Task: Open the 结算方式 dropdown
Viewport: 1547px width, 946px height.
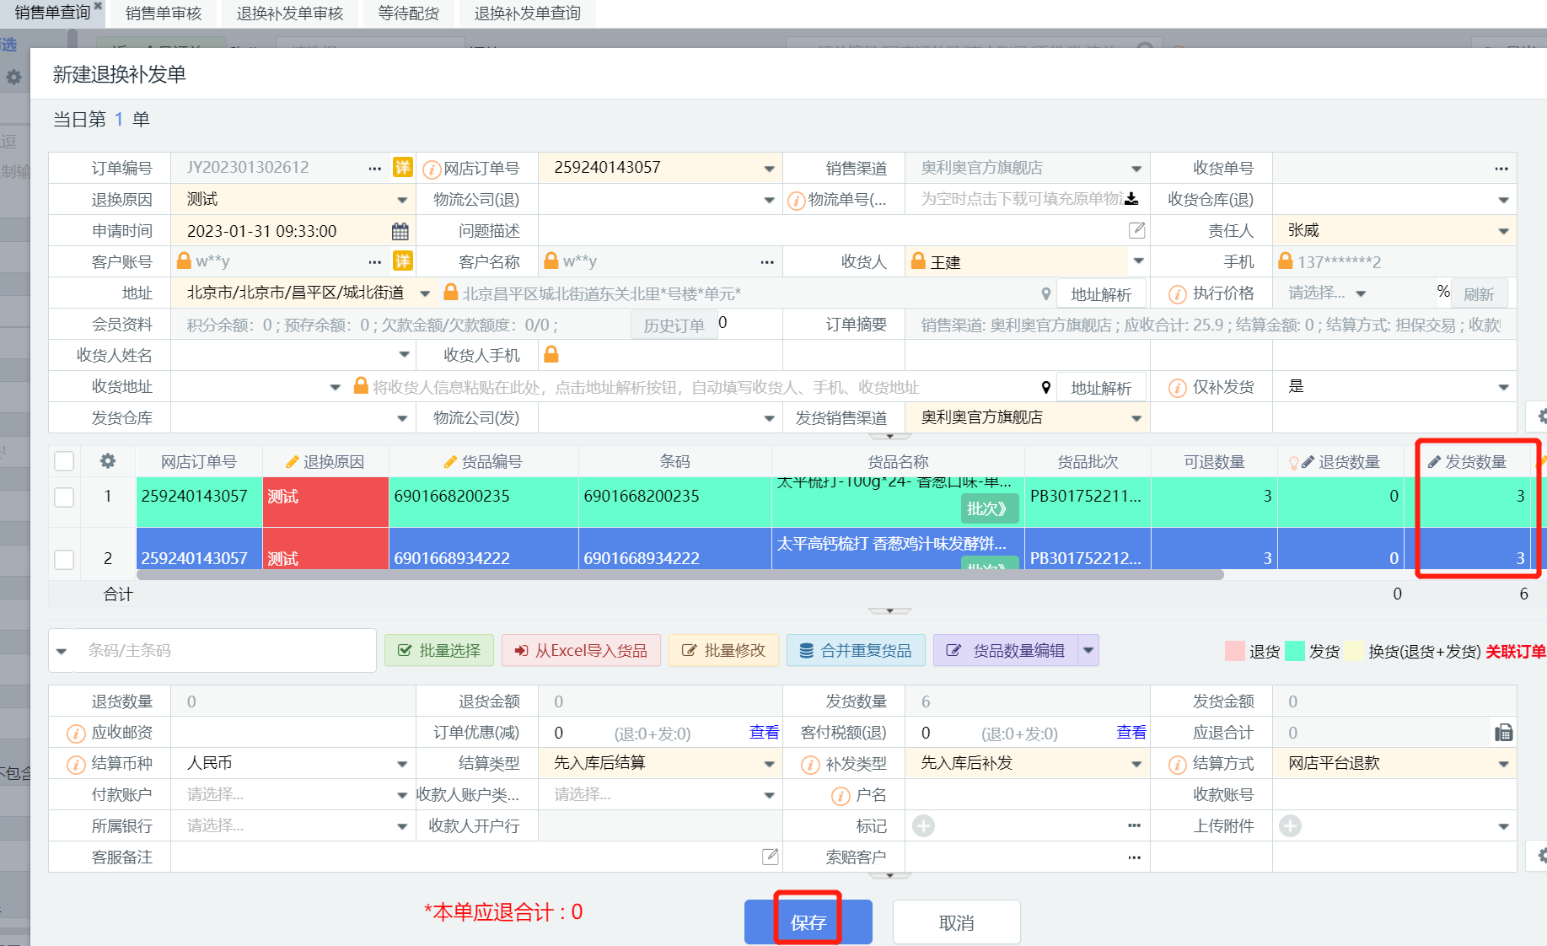Action: tap(1503, 764)
